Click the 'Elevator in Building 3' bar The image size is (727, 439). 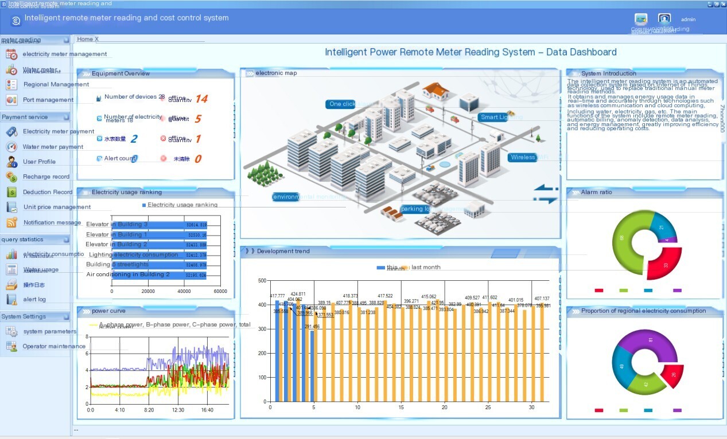coord(159,225)
